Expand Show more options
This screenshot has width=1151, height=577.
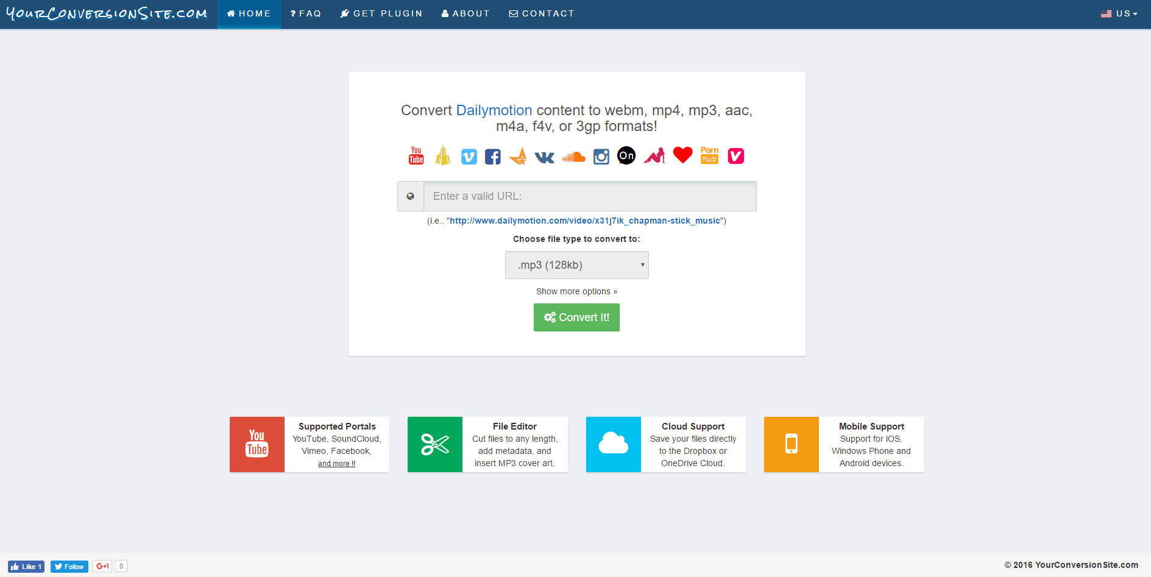pos(576,291)
